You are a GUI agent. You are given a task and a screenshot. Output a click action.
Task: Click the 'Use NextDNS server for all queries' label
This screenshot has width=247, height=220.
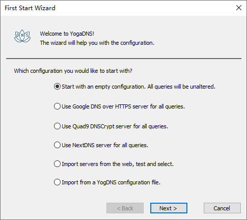pyautogui.click(x=105, y=145)
